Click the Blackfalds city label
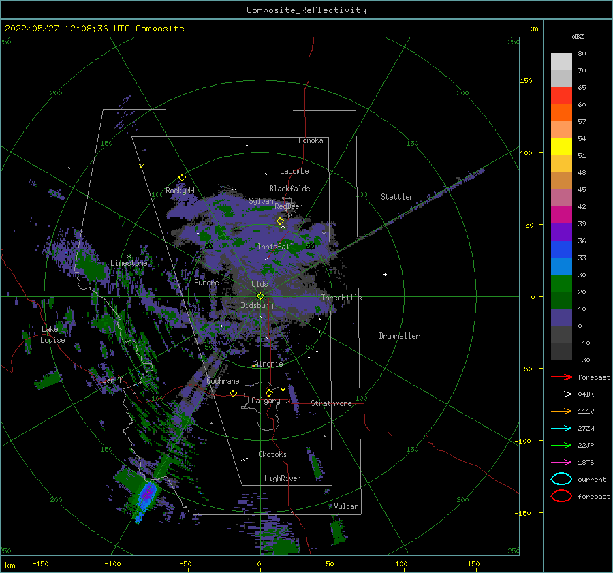Screen dimensions: 613x573 point(289,189)
